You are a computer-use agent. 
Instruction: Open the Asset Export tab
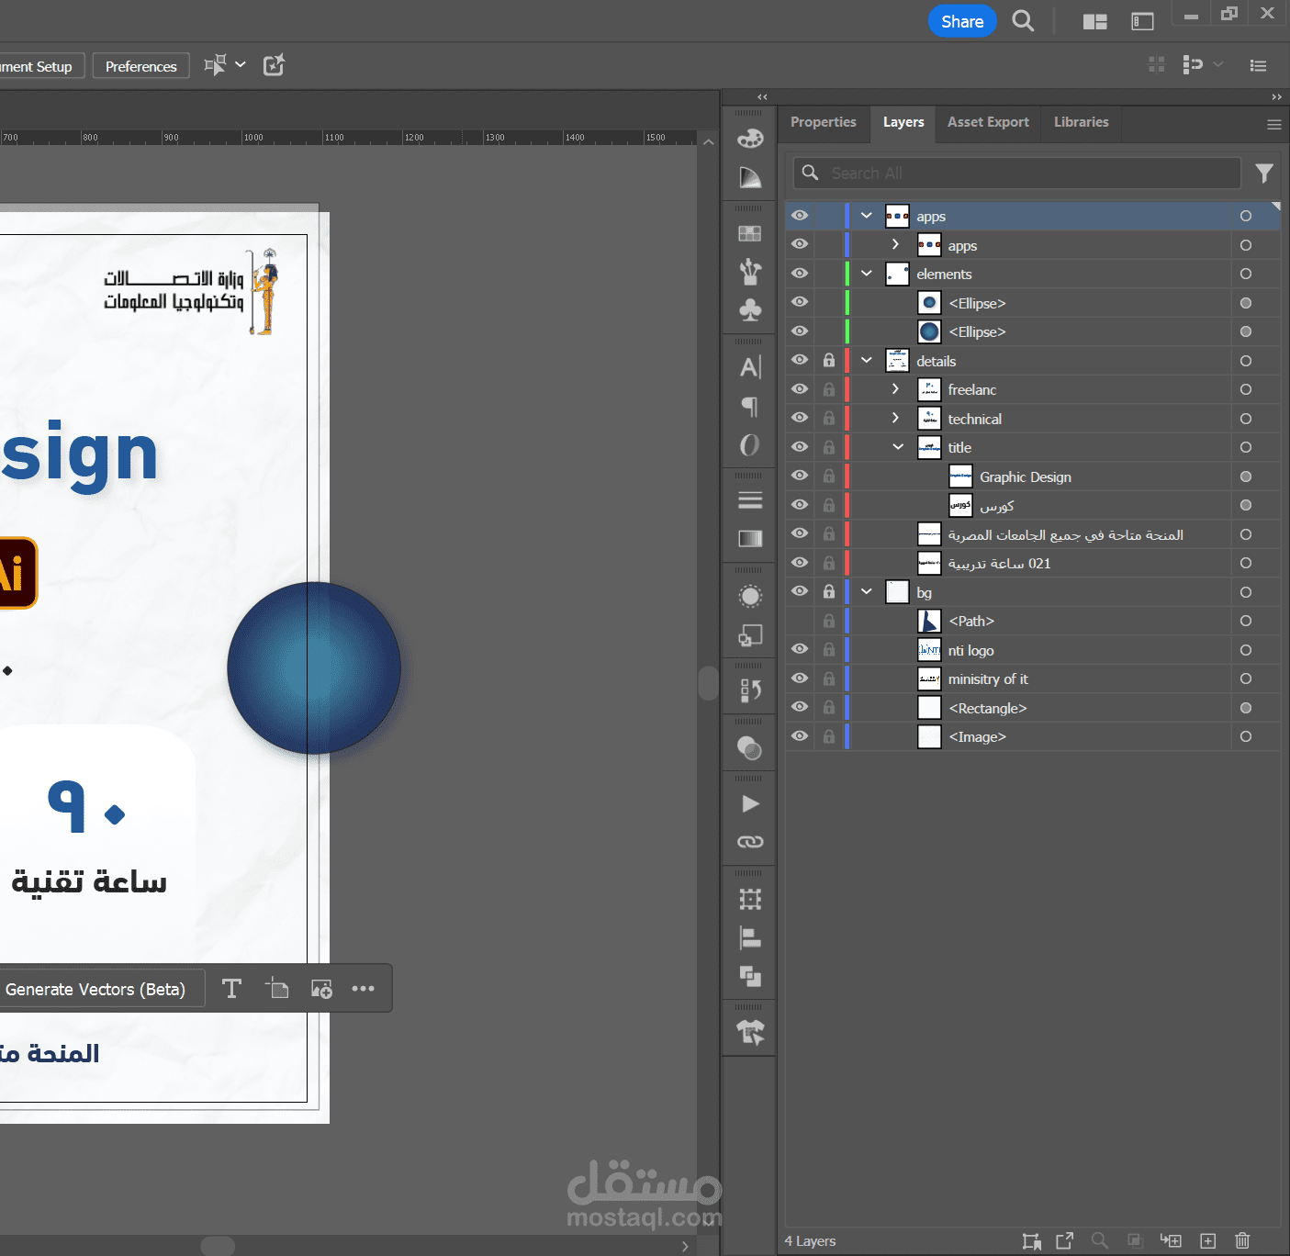[988, 122]
